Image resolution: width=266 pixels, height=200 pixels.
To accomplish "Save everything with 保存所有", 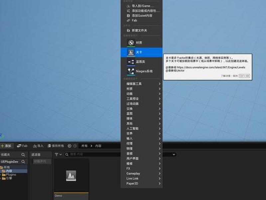I will click(56, 146).
